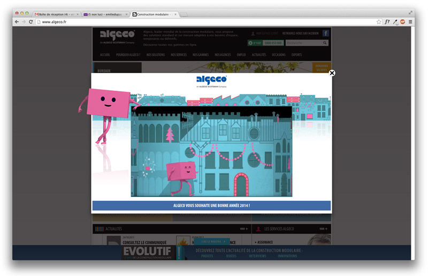Open the Pourquoi Algeco ? menu item

(x=128, y=55)
